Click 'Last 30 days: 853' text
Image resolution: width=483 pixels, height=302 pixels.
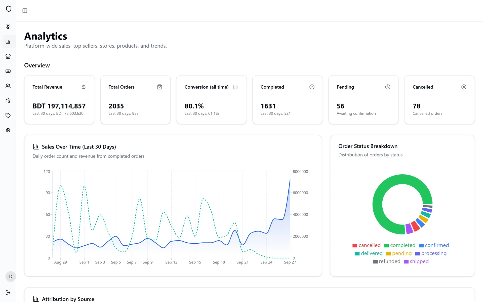(x=124, y=114)
